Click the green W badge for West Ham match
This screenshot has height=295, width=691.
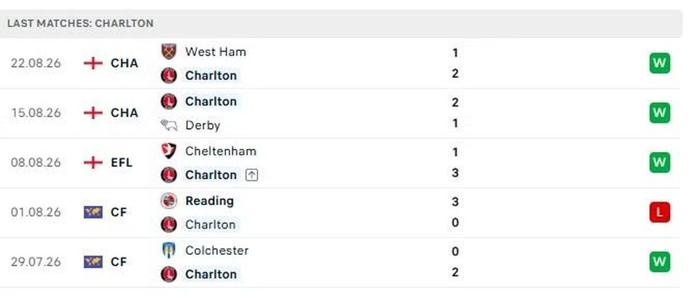click(659, 64)
